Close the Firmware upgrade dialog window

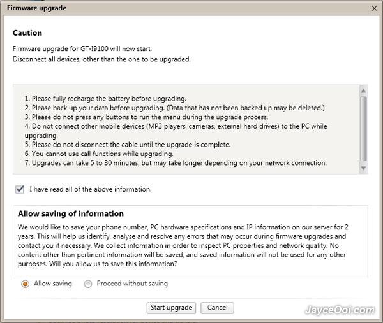(373, 8)
